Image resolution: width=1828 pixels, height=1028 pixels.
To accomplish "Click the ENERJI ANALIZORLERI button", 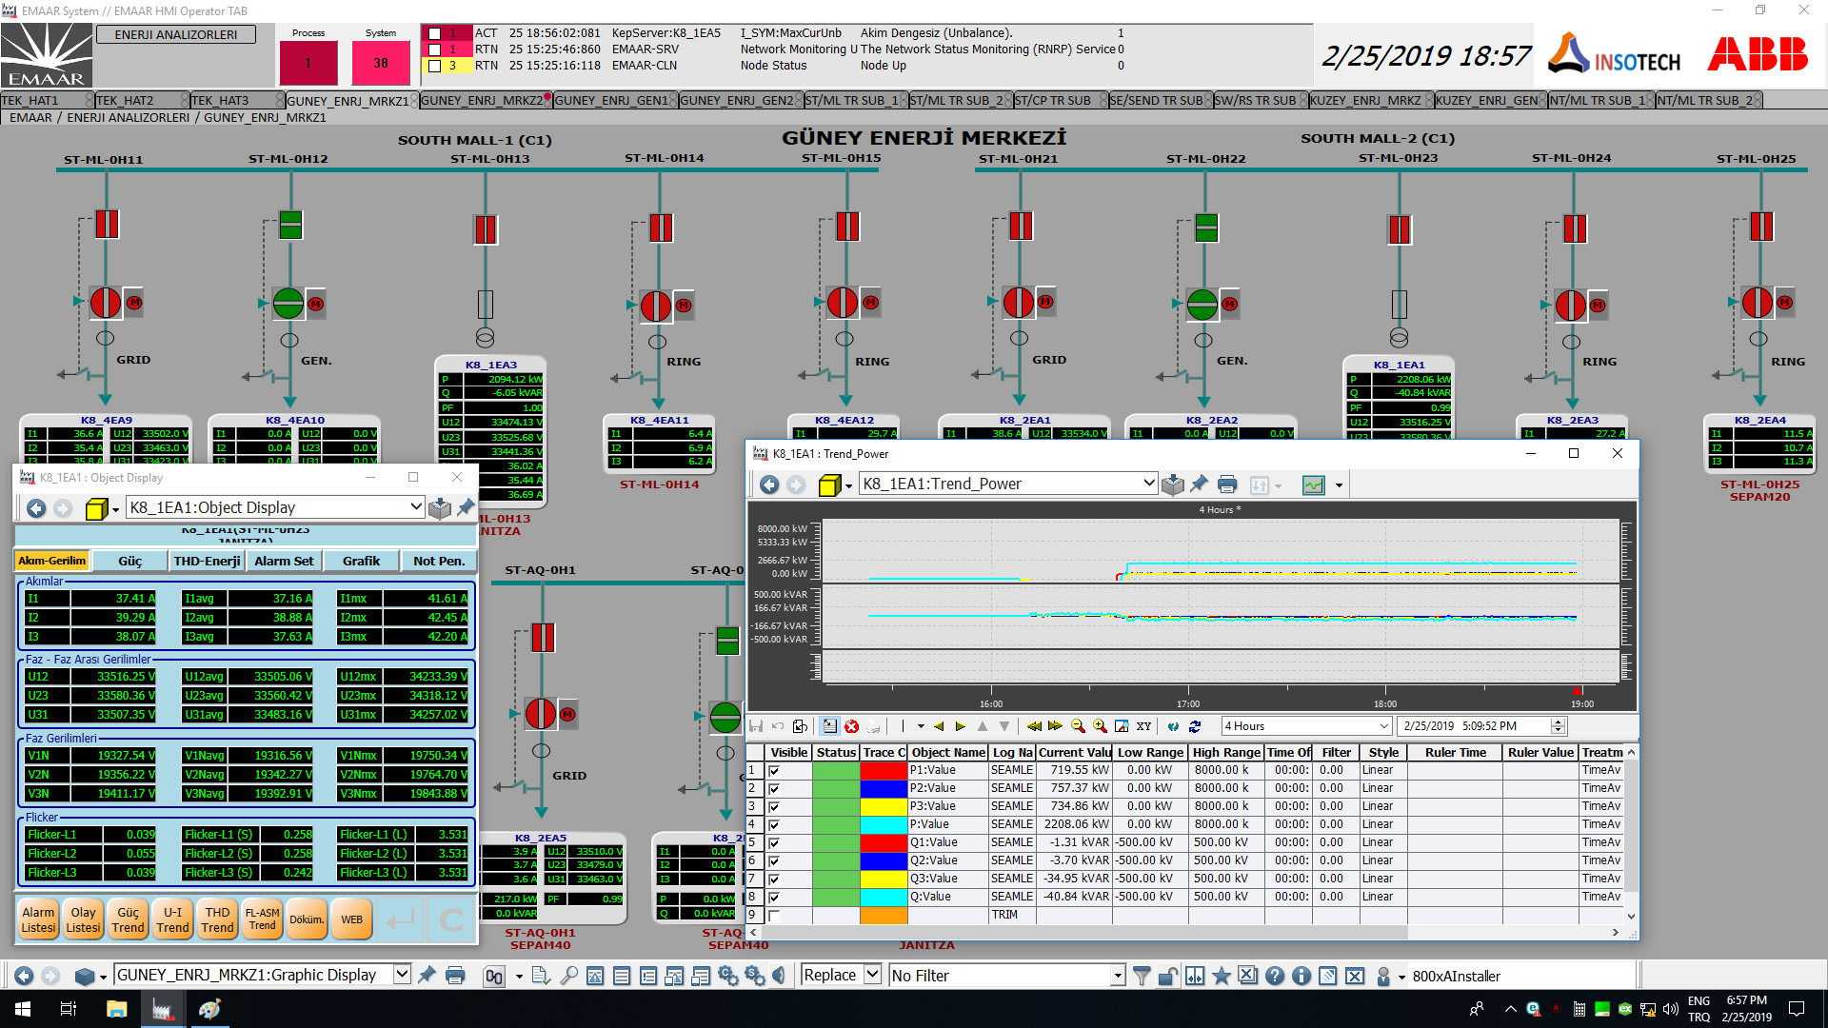I will pos(176,34).
